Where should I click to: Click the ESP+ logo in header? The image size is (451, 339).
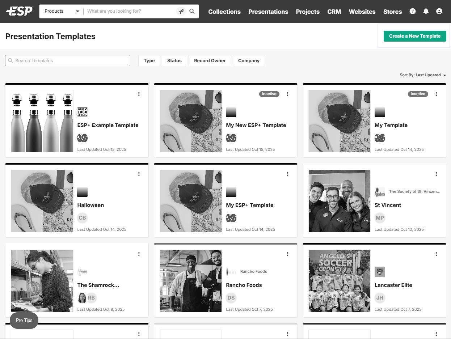19,11
